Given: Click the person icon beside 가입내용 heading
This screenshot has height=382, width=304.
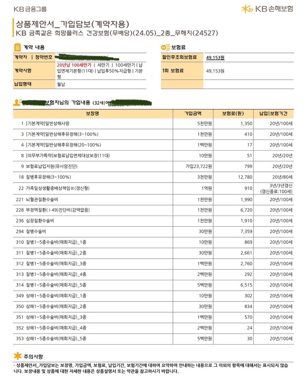Looking at the screenshot, I should [x=17, y=102].
